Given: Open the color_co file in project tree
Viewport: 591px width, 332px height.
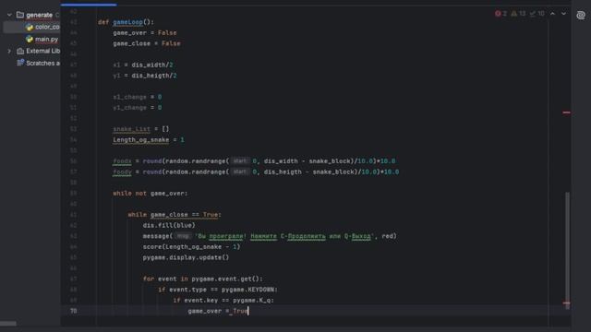Looking at the screenshot, I should [x=47, y=27].
